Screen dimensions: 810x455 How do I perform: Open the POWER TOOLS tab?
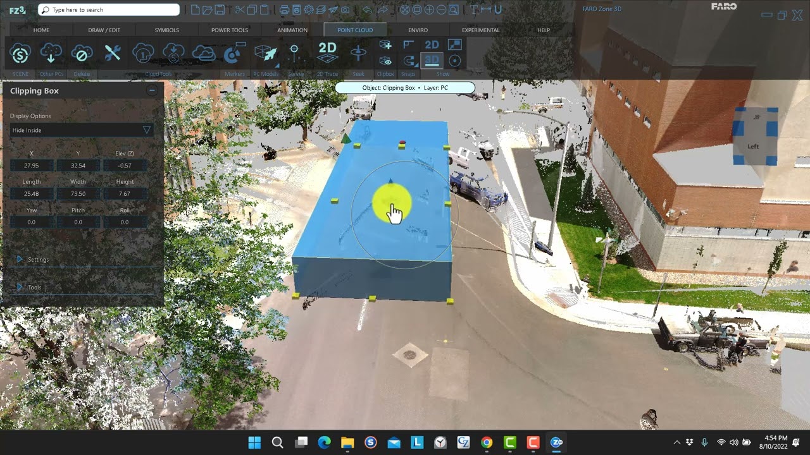coord(230,30)
